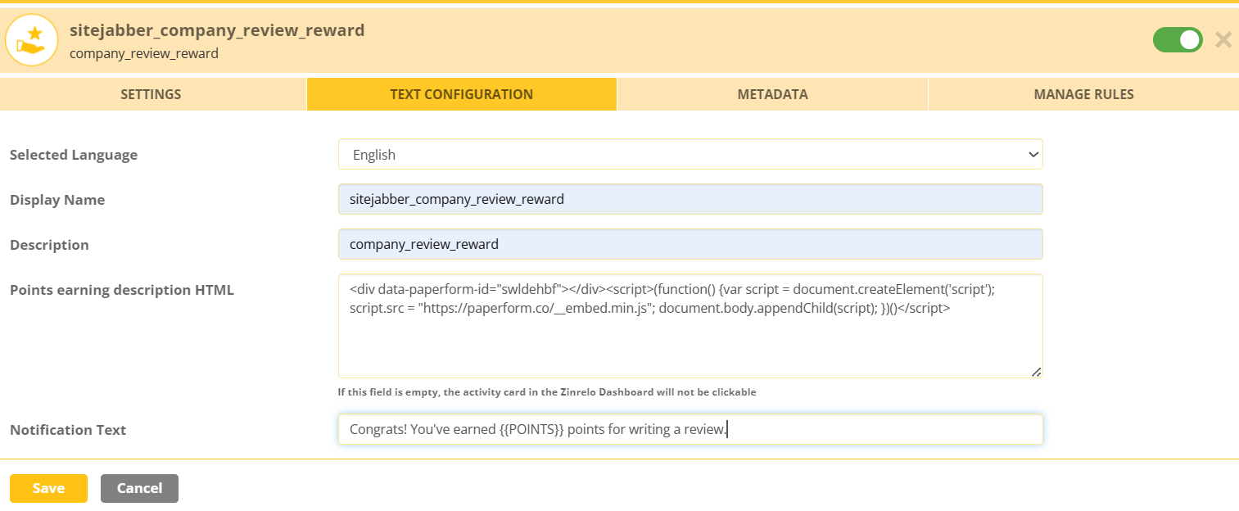Save the text configuration
1239x511 pixels.
coord(48,488)
